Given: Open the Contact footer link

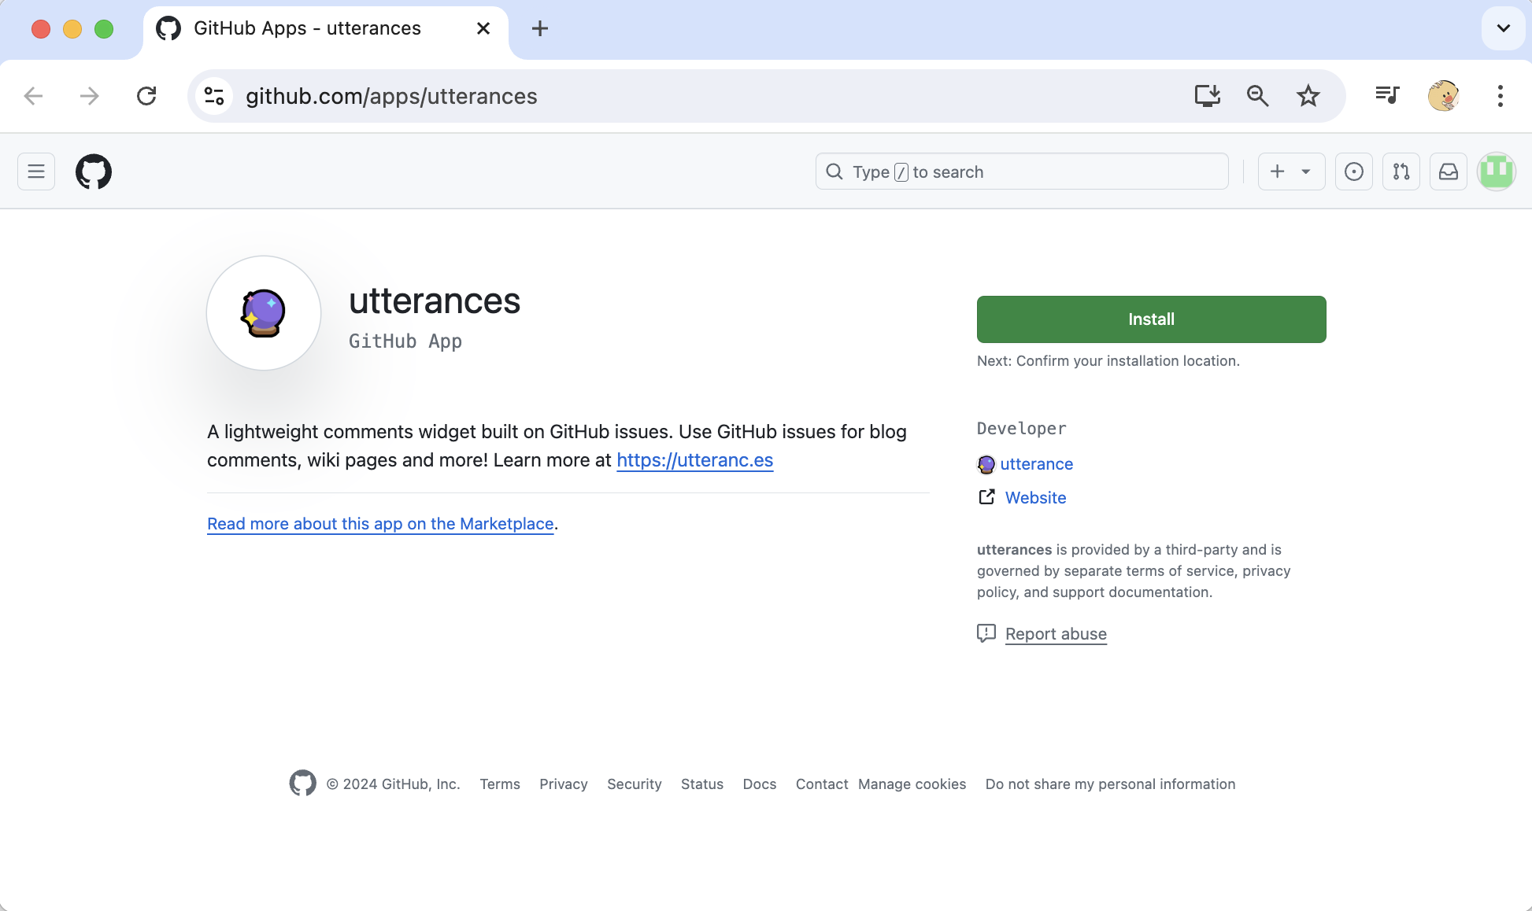Looking at the screenshot, I should click(x=822, y=784).
